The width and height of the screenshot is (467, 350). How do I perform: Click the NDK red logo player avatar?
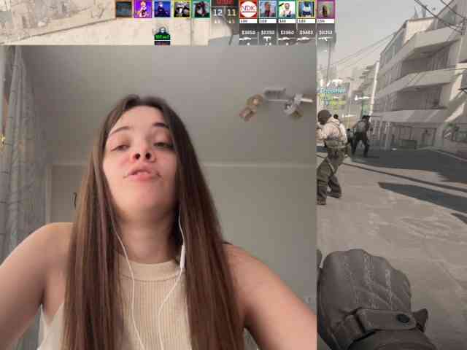coord(248,9)
